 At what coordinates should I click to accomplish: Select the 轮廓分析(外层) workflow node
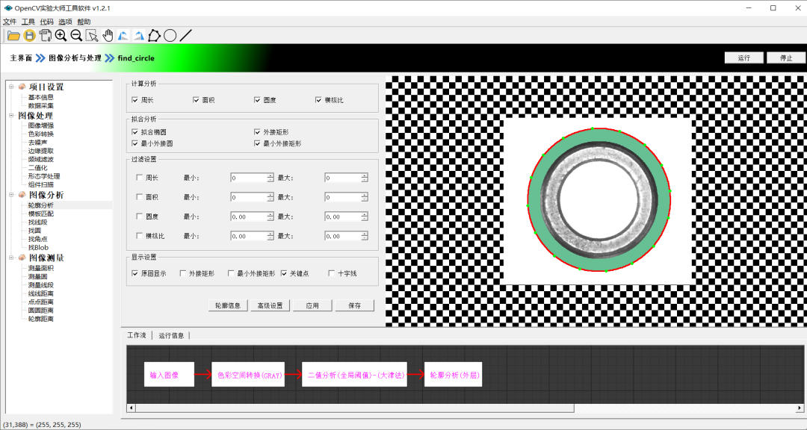click(453, 375)
